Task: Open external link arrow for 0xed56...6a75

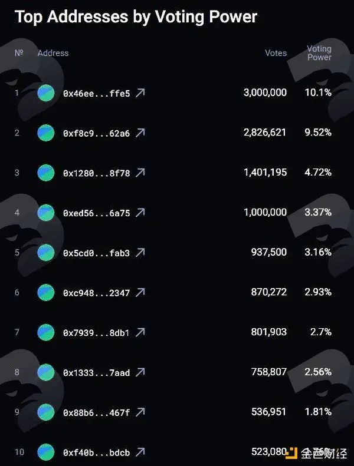Action: coord(140,213)
